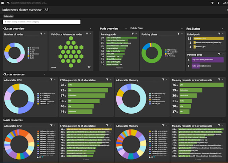Click the Kubernetes cluster overview - AB title

(25, 10)
